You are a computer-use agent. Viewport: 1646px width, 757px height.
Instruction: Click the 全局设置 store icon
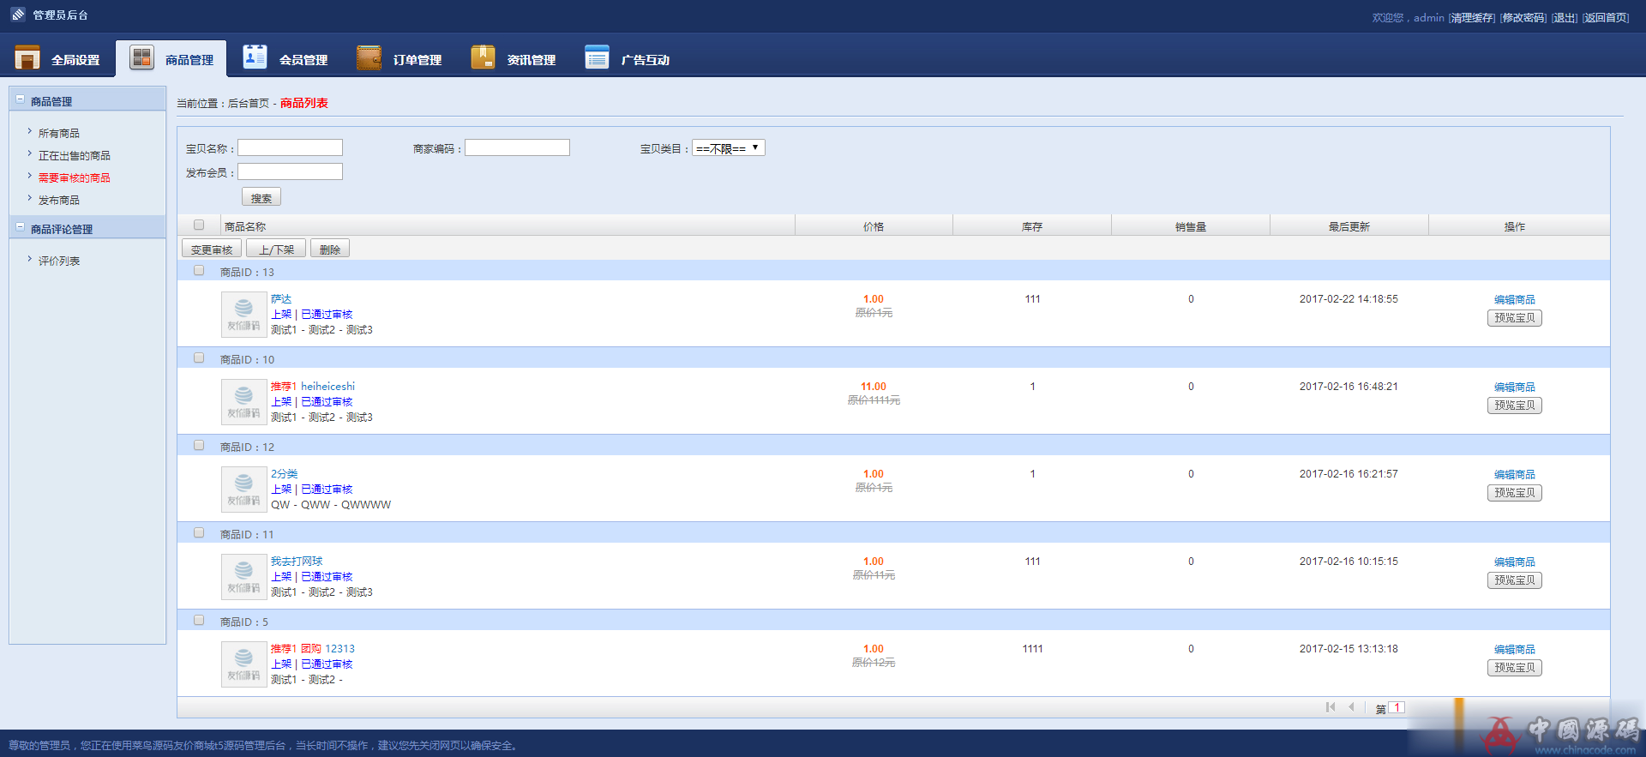[27, 58]
